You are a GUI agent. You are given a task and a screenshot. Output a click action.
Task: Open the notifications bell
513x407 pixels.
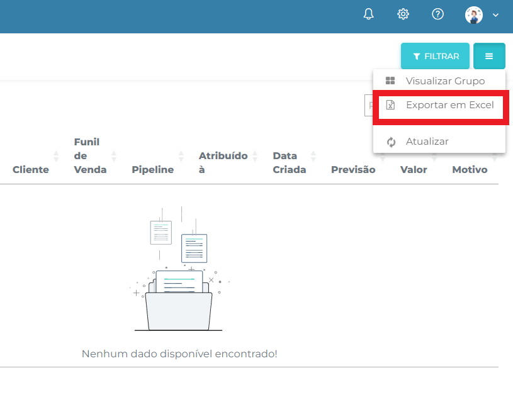[x=368, y=14]
